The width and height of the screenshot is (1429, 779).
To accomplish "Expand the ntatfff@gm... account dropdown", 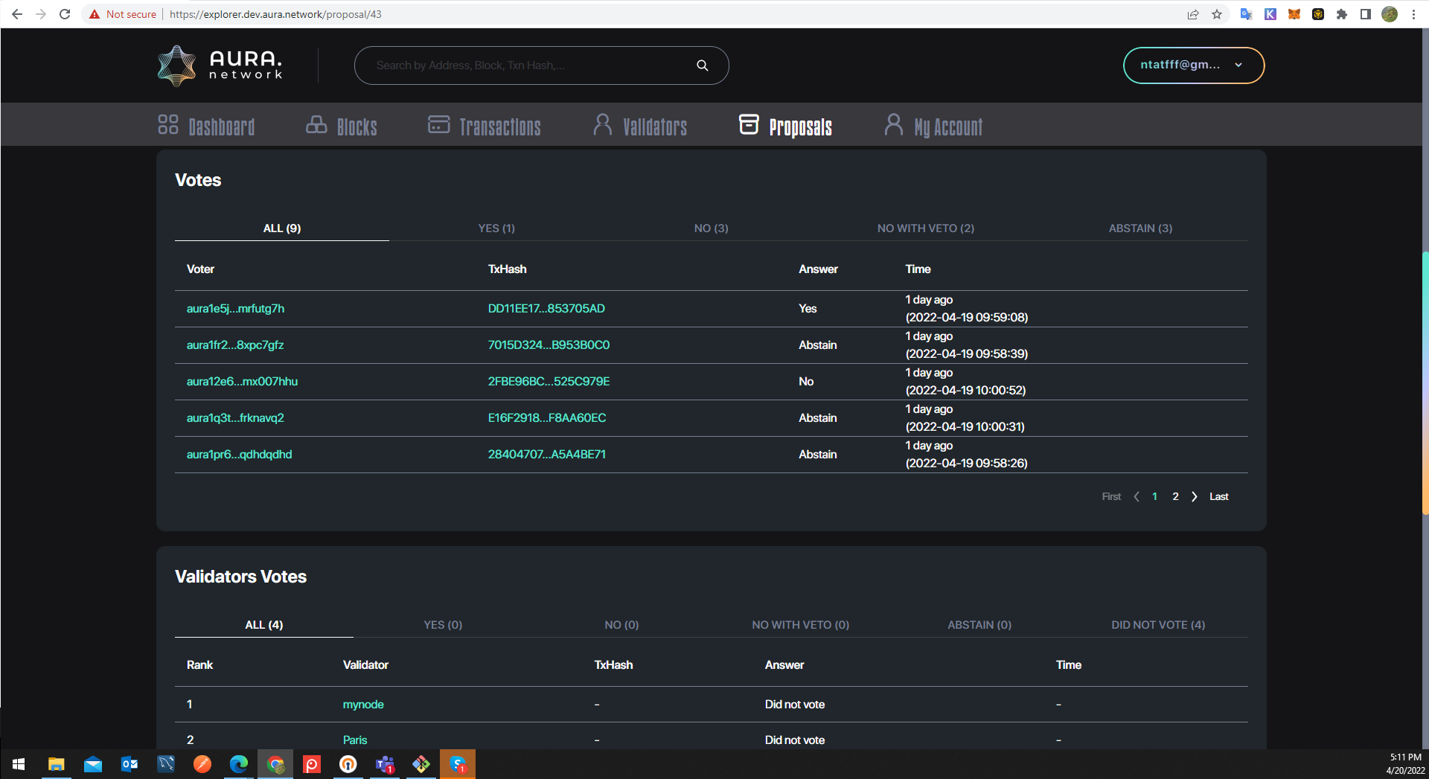I will click(1193, 65).
